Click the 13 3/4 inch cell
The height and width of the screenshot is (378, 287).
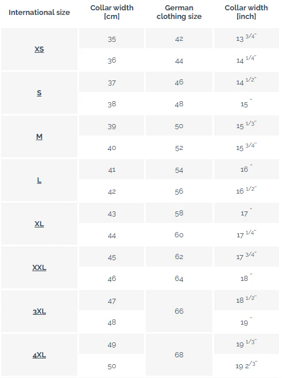coord(246,38)
